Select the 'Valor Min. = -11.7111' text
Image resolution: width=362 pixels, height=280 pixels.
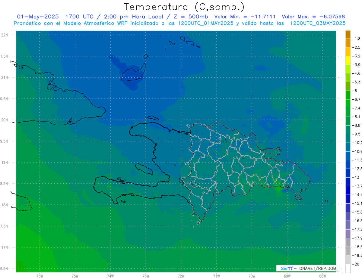pos(245,17)
